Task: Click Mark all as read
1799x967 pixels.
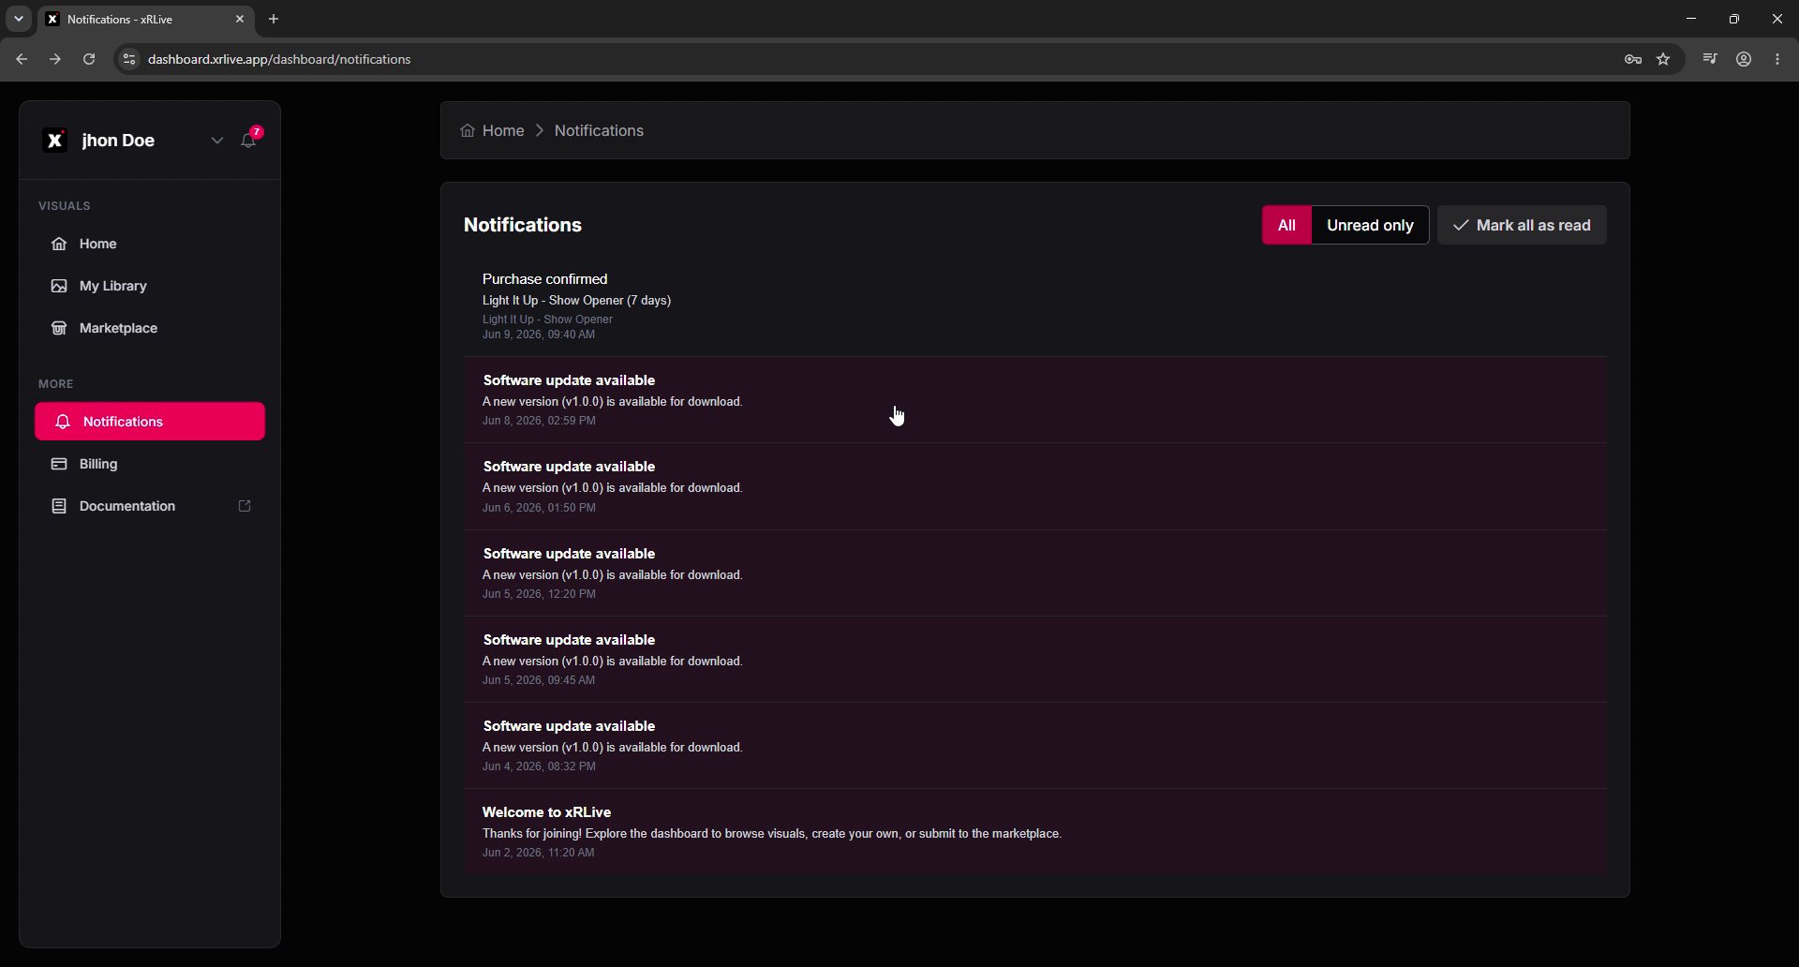Action: [x=1522, y=225]
